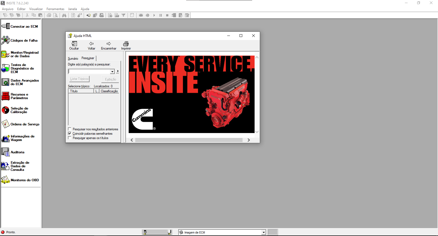Open Seleção de Calibração

(21, 110)
